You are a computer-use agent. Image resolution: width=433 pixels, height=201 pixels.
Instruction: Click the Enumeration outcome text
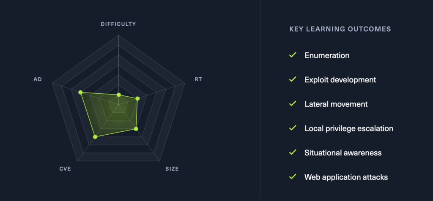[327, 55]
